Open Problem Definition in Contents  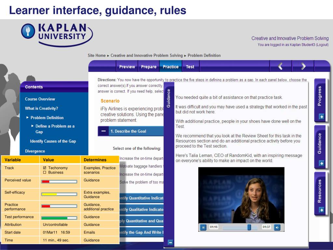47,118
